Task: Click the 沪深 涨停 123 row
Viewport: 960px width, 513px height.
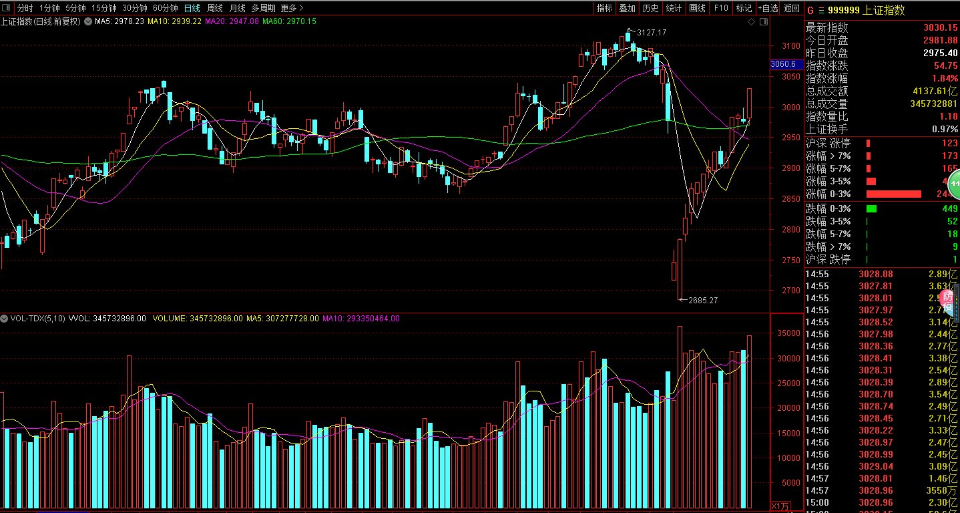Action: tap(882, 143)
